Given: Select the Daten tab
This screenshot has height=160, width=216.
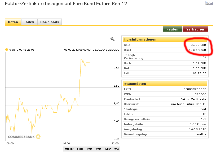Looking at the screenshot, I should point(13,22).
